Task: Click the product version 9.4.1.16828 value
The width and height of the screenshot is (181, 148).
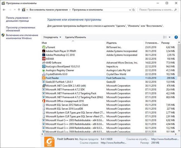Action: pos(106,139)
